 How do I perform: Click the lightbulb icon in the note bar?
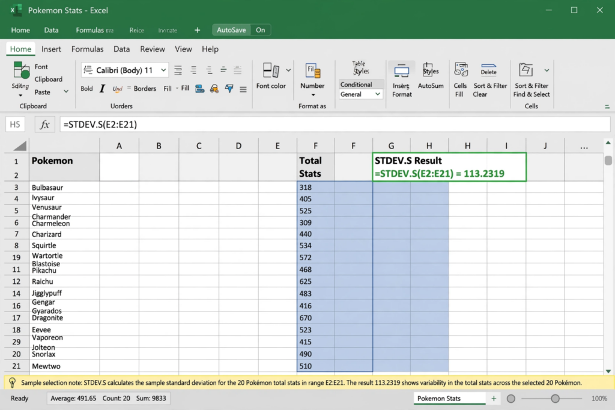tap(12, 382)
